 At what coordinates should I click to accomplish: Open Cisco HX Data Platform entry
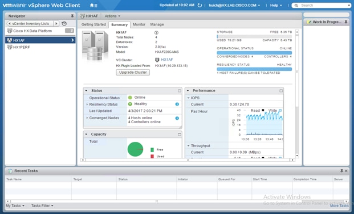pyautogui.click(x=40, y=31)
